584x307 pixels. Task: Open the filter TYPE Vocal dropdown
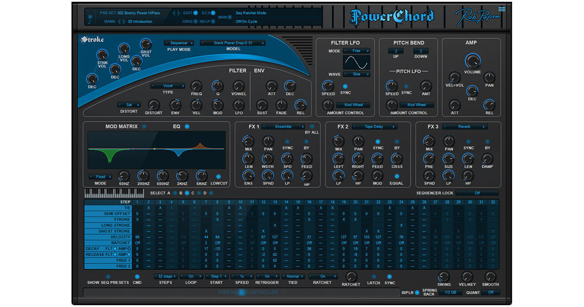(x=167, y=86)
